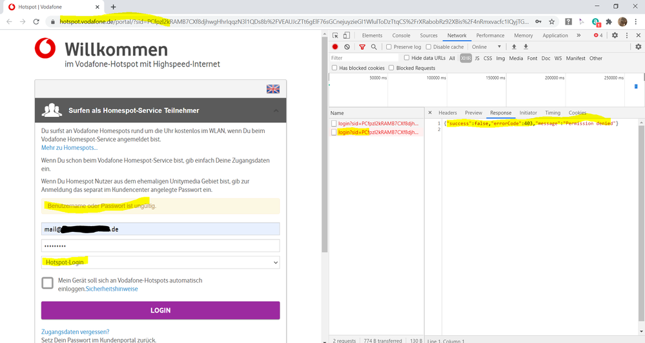The image size is (645, 343).
Task: Open the request Cookies tab
Action: (578, 112)
